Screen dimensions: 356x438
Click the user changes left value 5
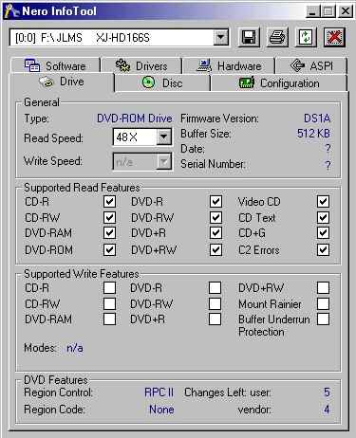pyautogui.click(x=327, y=392)
